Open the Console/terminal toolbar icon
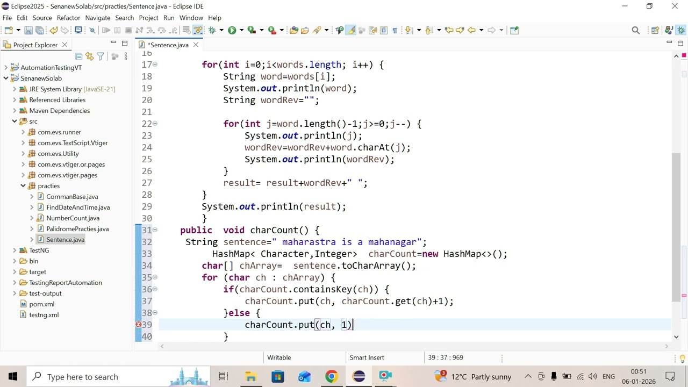The height and width of the screenshot is (387, 688). (78, 30)
